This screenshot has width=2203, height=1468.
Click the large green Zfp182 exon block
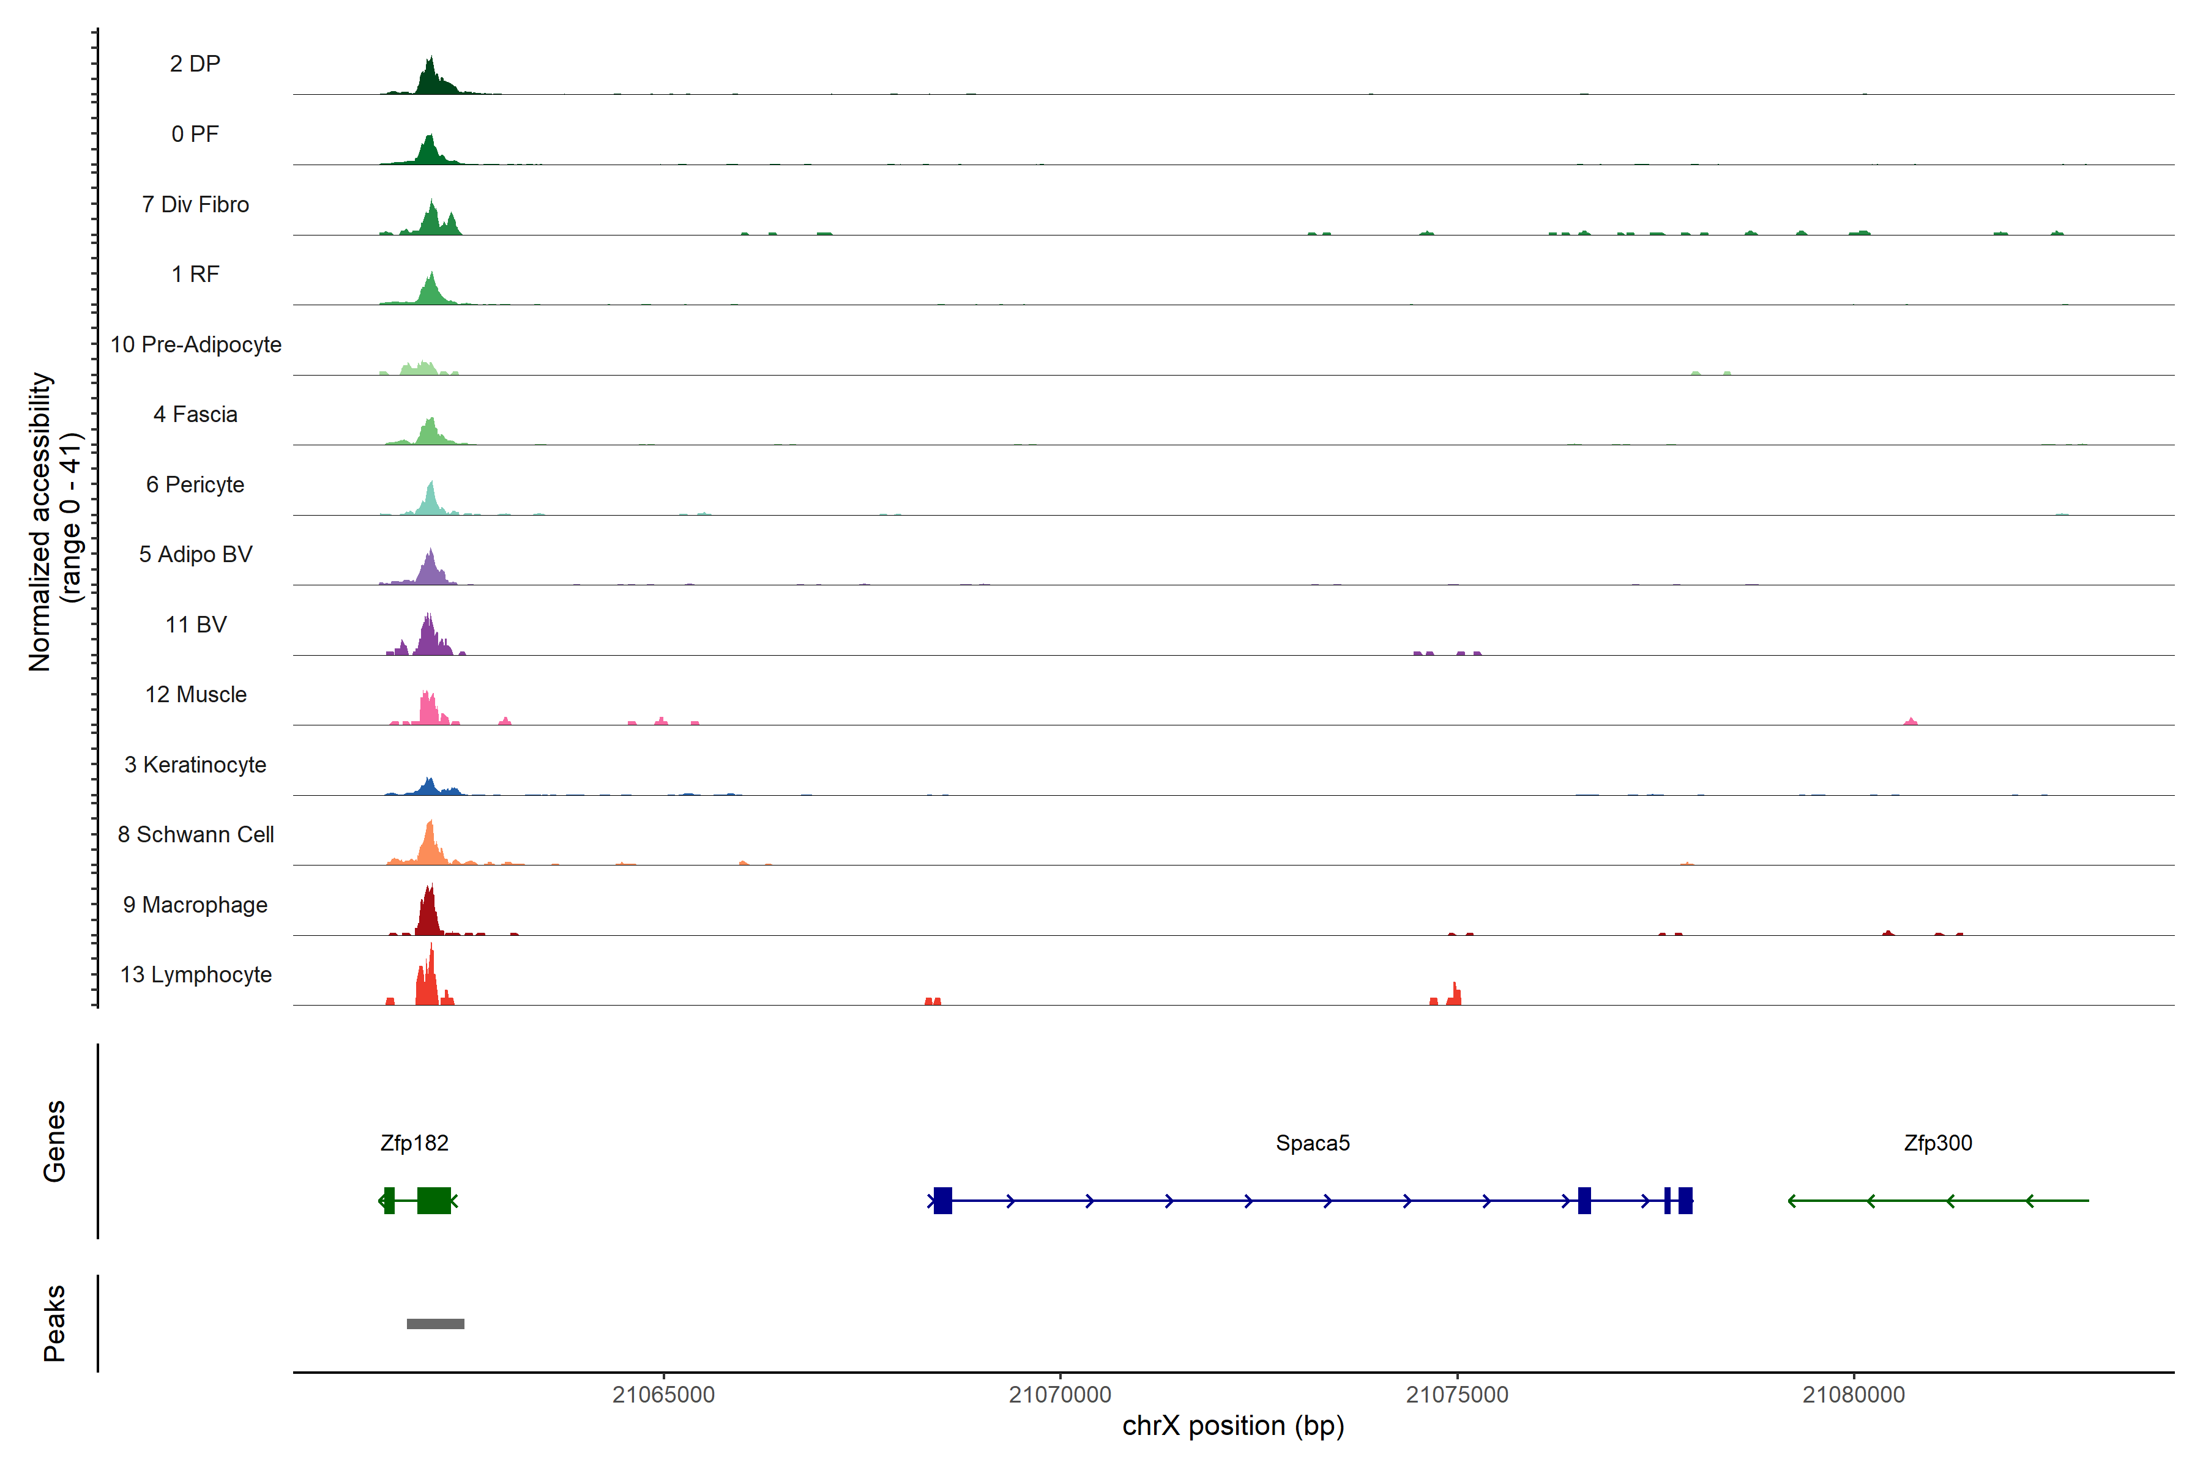tap(434, 1200)
